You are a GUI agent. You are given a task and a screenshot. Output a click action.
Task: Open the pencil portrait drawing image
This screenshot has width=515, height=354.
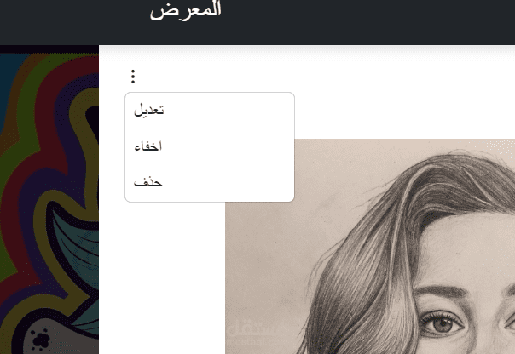[370, 247]
